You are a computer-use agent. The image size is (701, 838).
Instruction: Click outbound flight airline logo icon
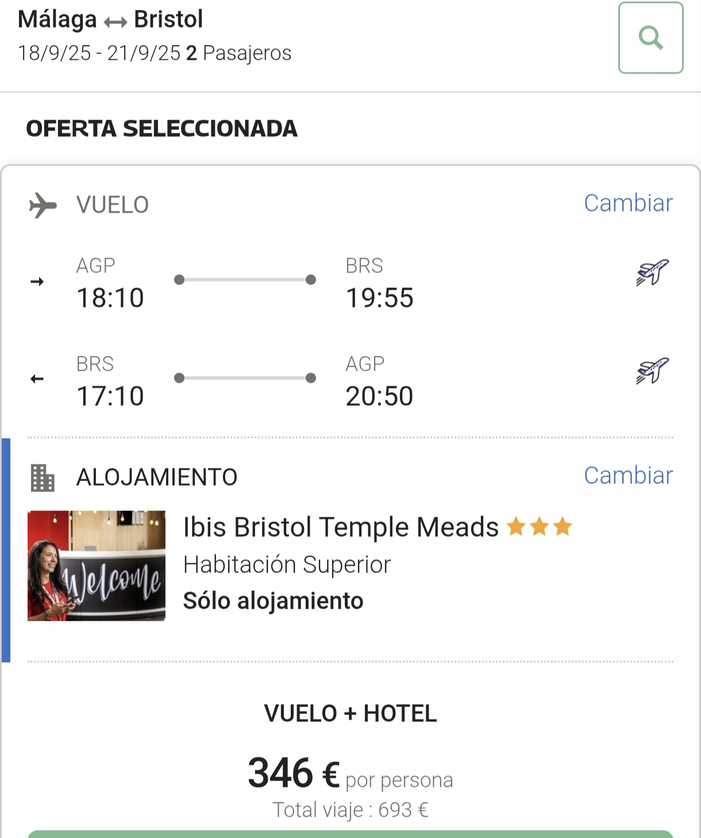coord(653,272)
